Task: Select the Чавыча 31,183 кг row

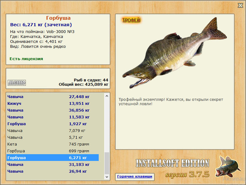Action: 53,164
